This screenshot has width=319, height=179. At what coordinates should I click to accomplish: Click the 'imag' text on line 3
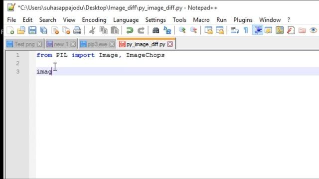click(44, 72)
